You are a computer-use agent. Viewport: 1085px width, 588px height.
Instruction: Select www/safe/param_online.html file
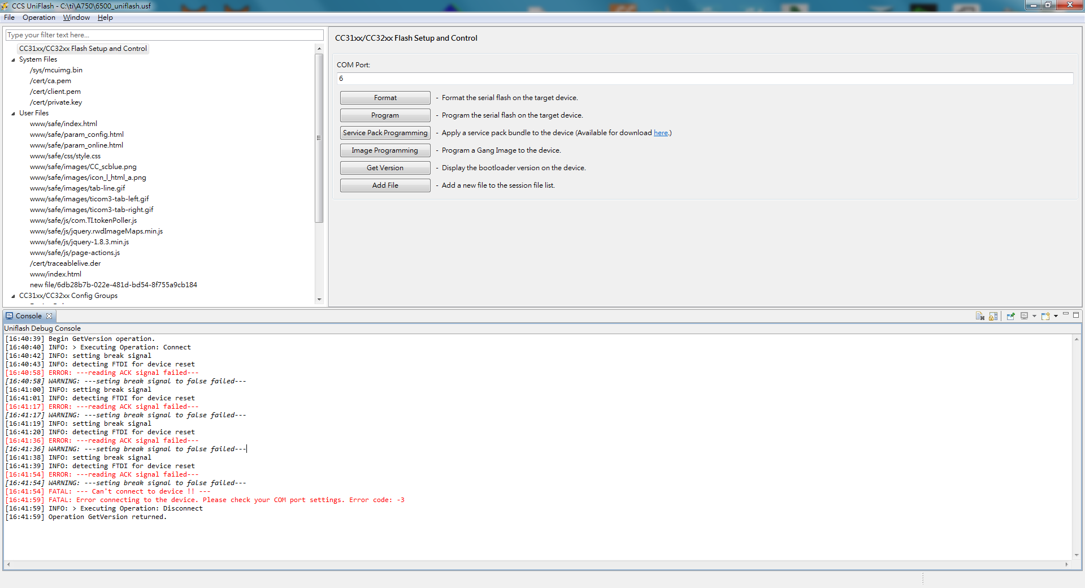[76, 145]
